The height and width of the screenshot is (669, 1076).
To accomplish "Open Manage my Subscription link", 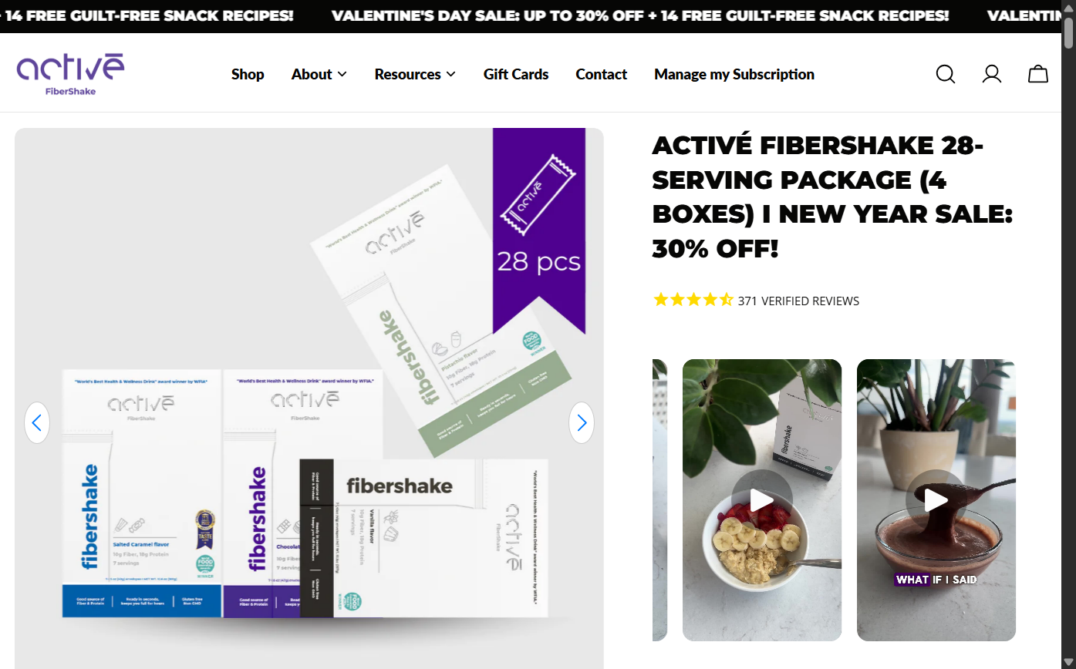I will coord(734,74).
